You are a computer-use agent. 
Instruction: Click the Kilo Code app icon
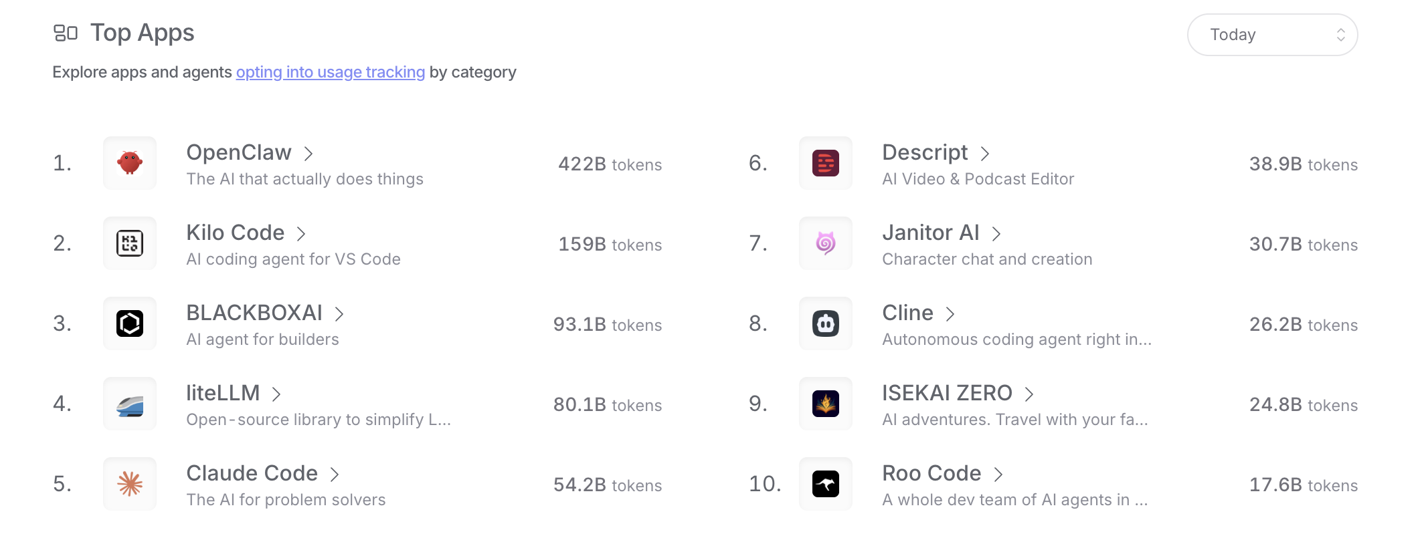(x=130, y=243)
